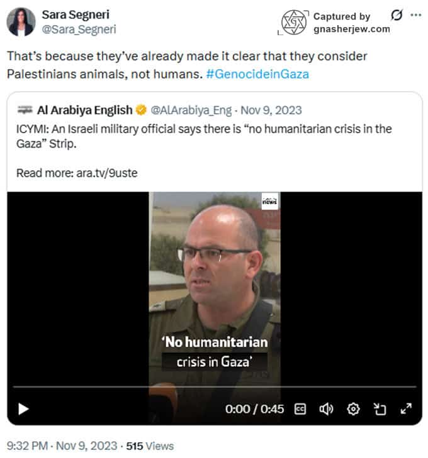Open the @Sara_Segneri handle link
Screen dimensions: 428x458
point(79,29)
